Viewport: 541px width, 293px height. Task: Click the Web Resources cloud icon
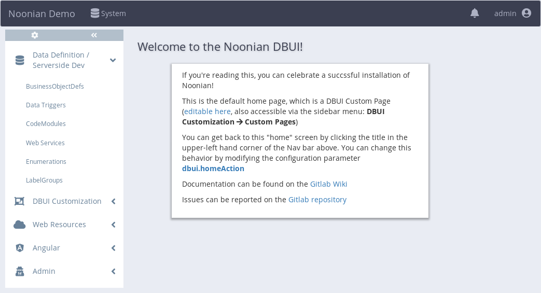pos(20,225)
